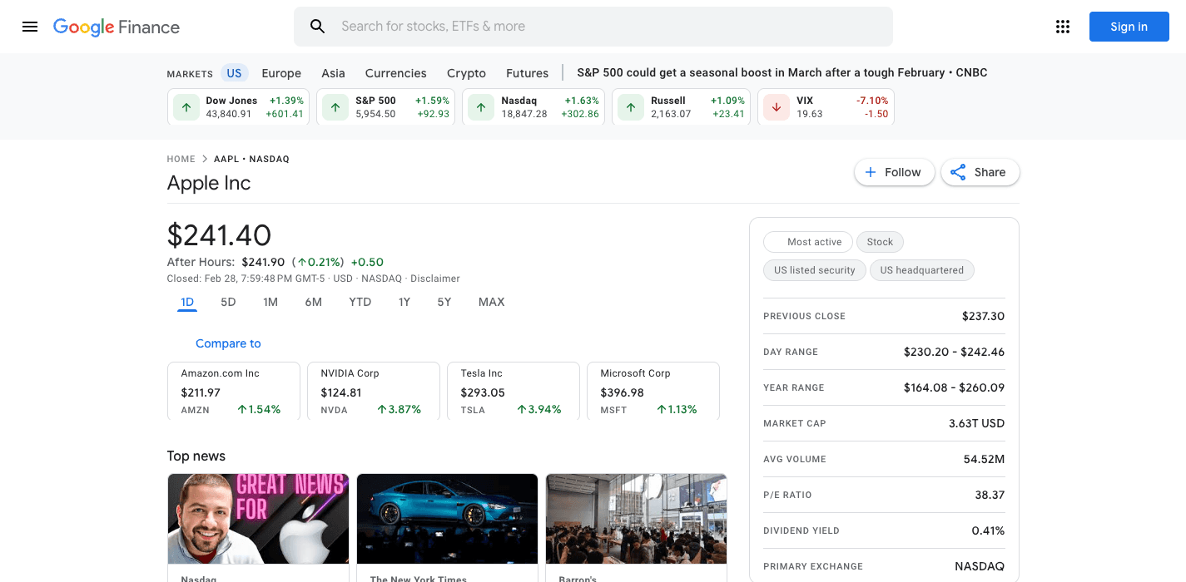Viewport: 1186px width, 582px height.
Task: Click the P/E RATIO value 38.37
Action: click(x=990, y=495)
